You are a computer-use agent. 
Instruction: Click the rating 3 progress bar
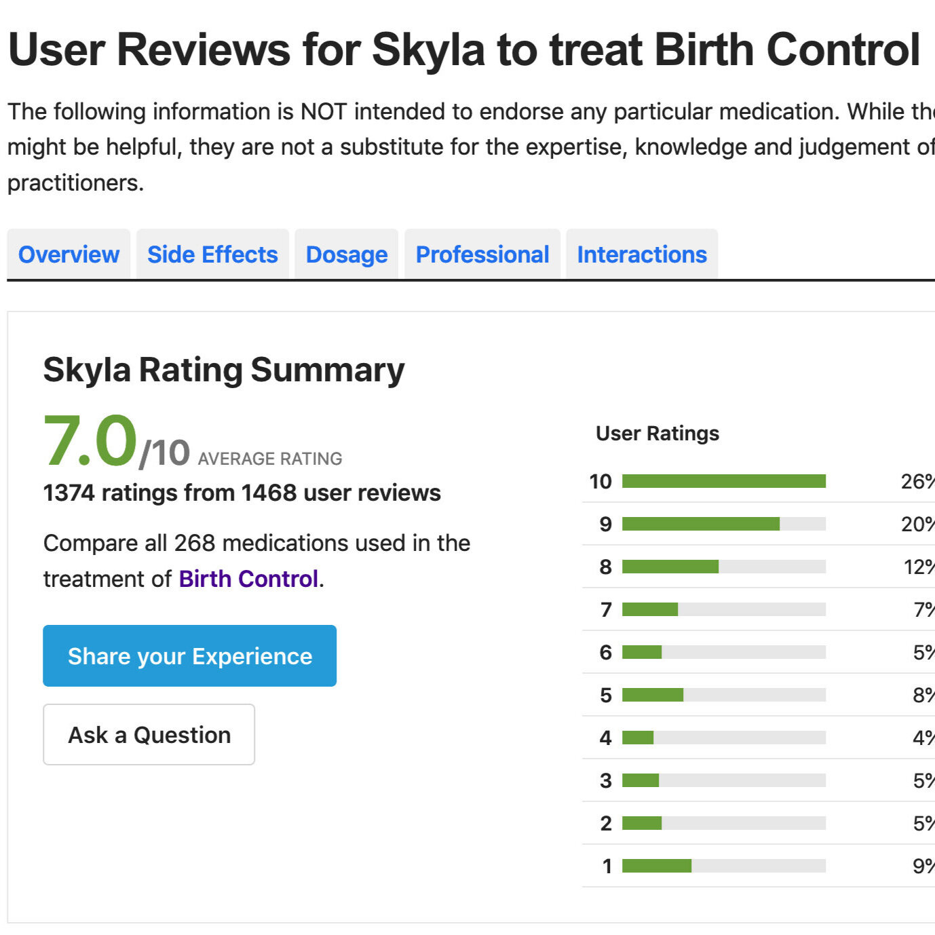pyautogui.click(x=724, y=780)
